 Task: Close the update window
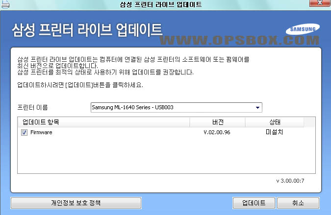coord(320,3)
